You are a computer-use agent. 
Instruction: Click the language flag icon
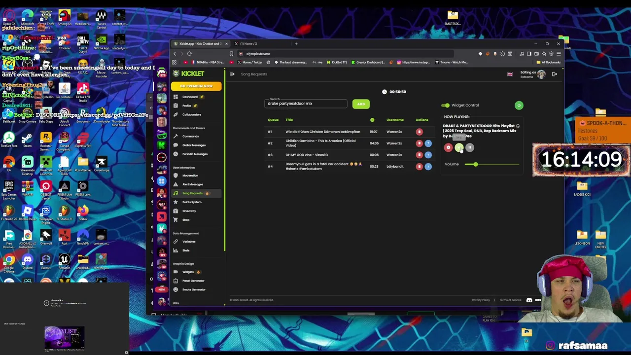coord(510,74)
